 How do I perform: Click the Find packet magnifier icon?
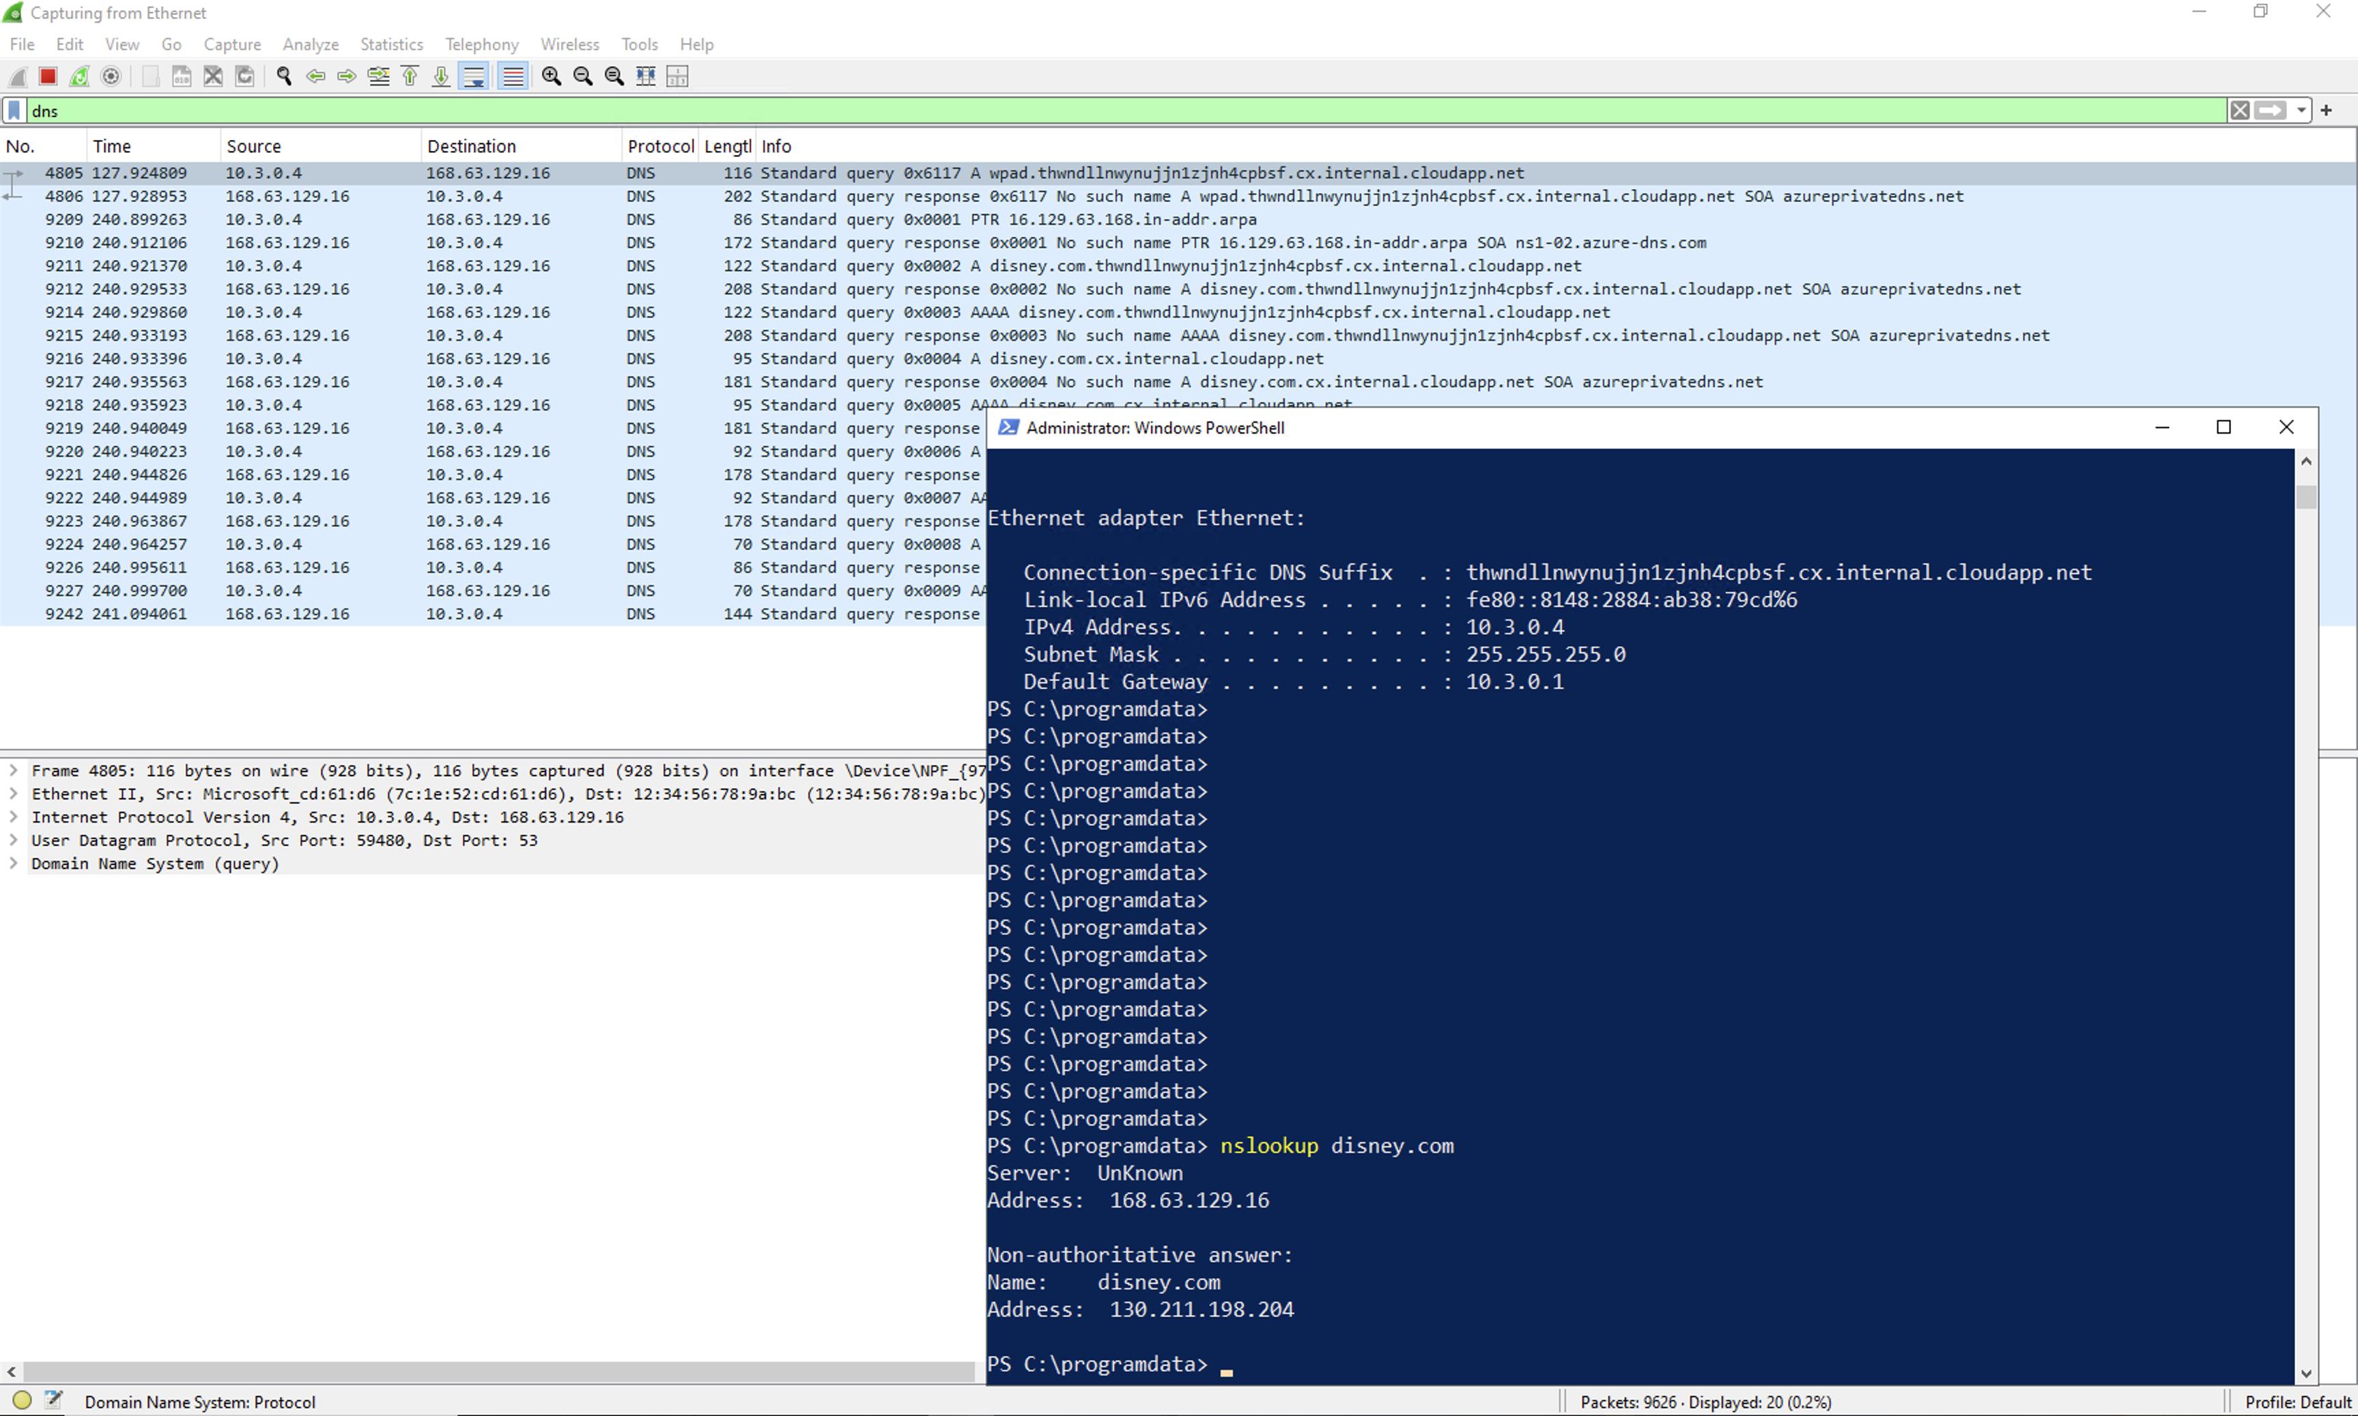[x=283, y=76]
